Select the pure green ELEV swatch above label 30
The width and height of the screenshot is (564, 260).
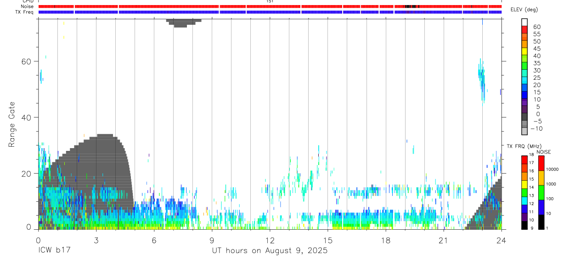525,65
